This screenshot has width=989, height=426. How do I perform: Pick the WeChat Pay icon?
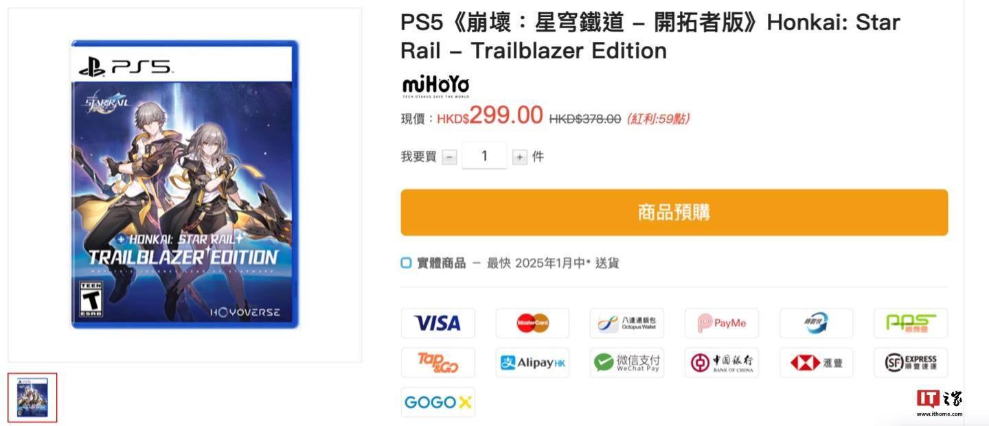pyautogui.click(x=627, y=362)
